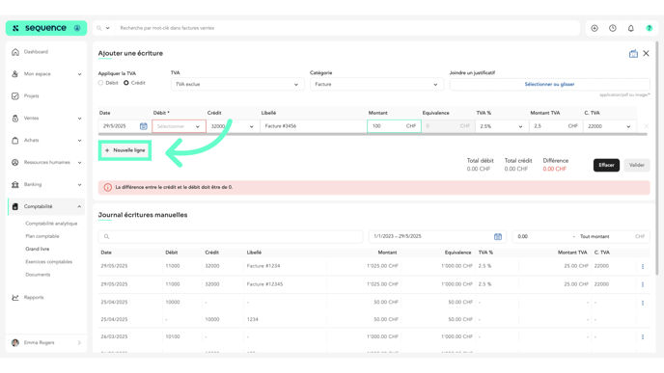Remove entry line with X icon
664x373 pixels.
point(646,126)
